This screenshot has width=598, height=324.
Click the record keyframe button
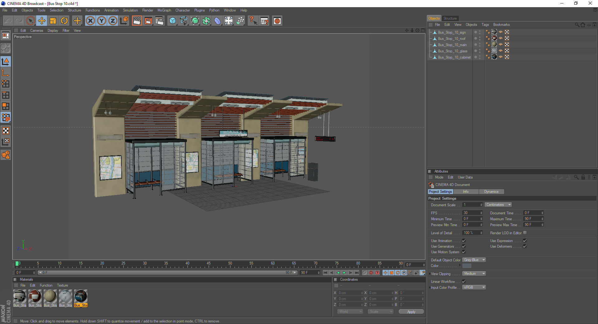coord(365,273)
